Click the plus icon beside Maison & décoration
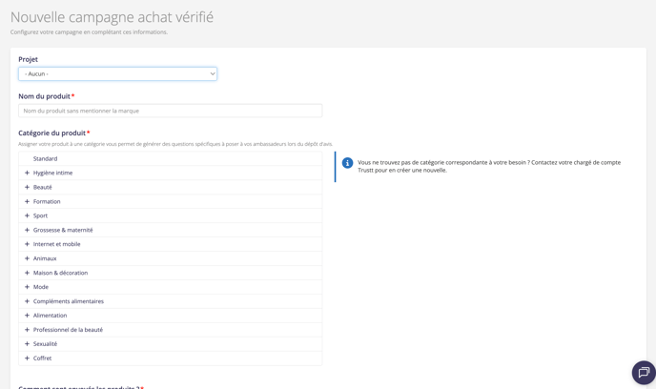656x389 pixels. tap(27, 273)
